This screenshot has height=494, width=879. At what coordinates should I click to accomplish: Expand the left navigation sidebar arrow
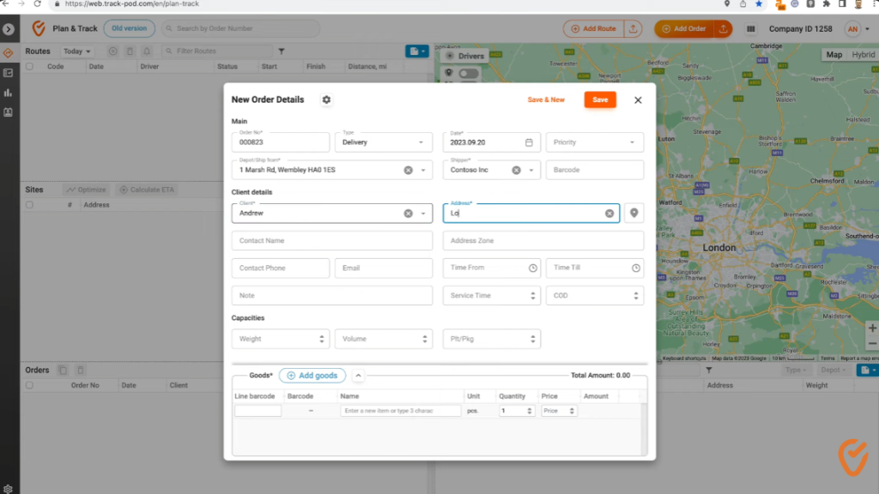pos(7,28)
